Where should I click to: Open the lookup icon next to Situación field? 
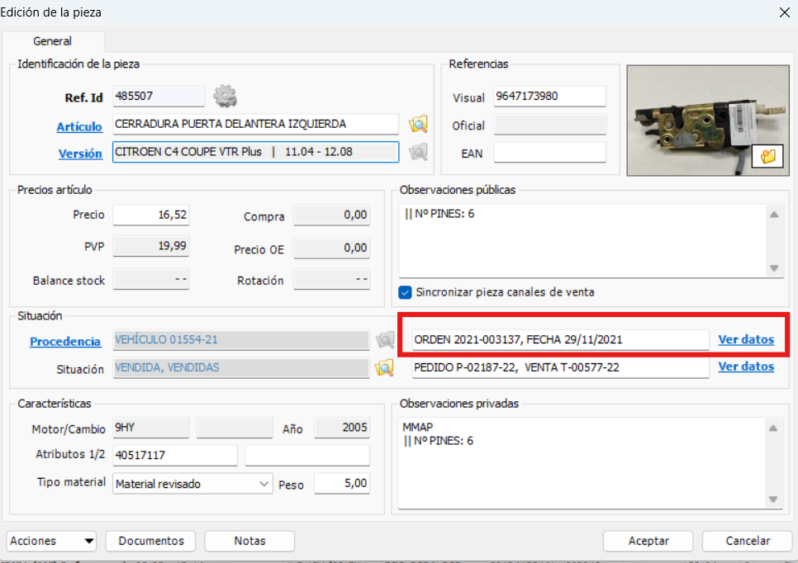(385, 367)
